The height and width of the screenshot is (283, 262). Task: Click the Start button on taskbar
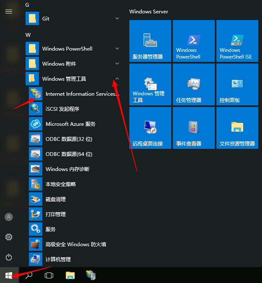[x=9, y=275]
